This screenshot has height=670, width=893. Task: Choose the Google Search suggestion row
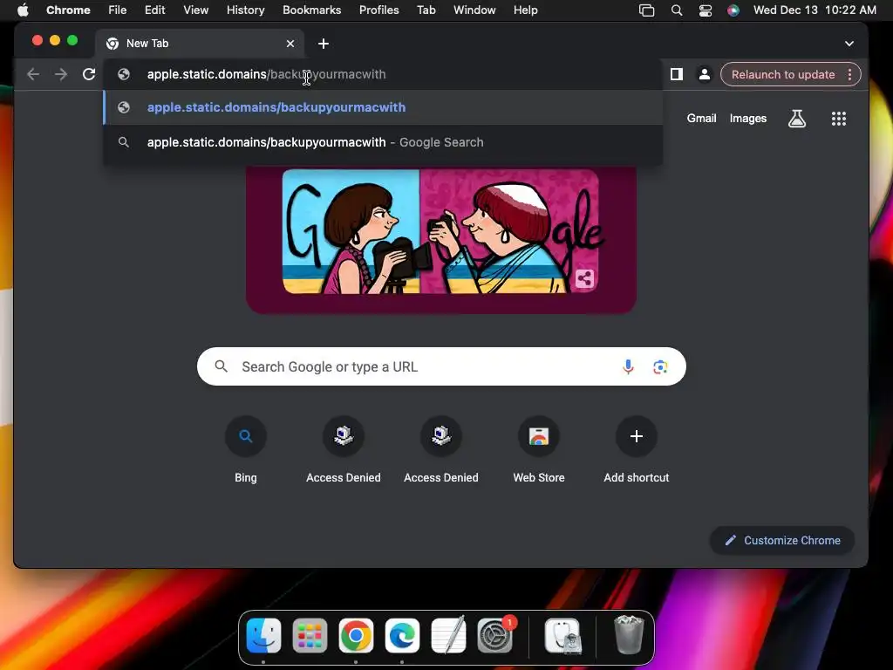pyautogui.click(x=383, y=142)
